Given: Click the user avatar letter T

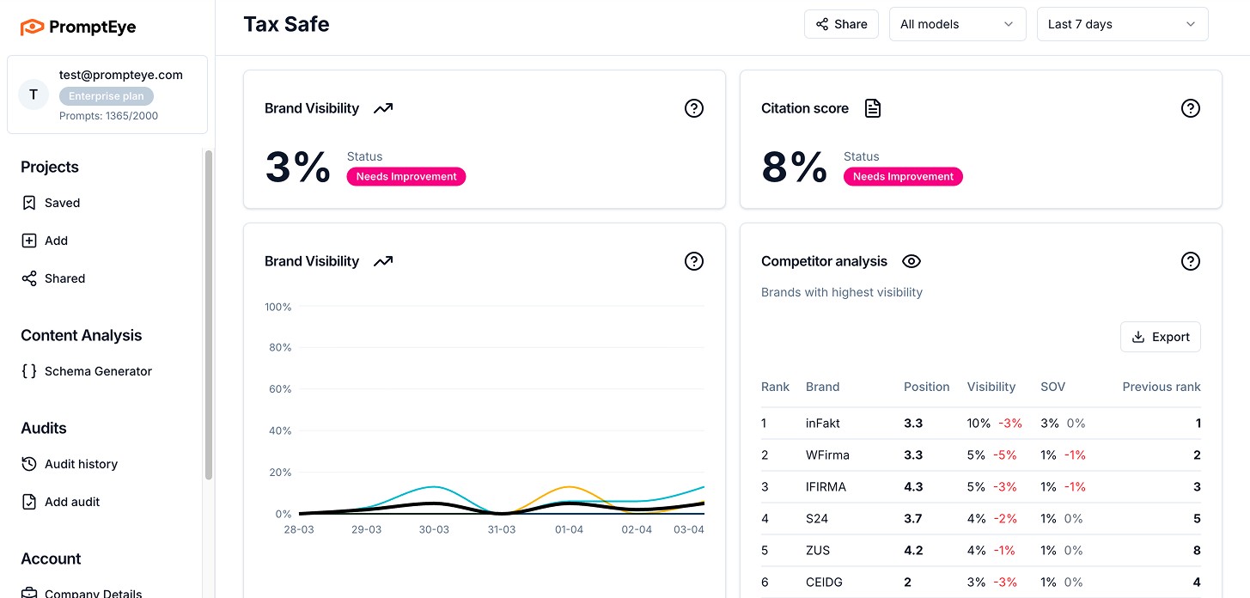Looking at the screenshot, I should pyautogui.click(x=34, y=95).
